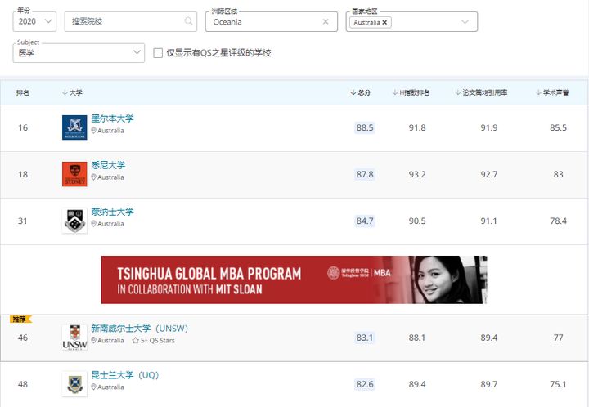The image size is (589, 407).
Task: Click the search magnifier icon
Action: pos(189,21)
